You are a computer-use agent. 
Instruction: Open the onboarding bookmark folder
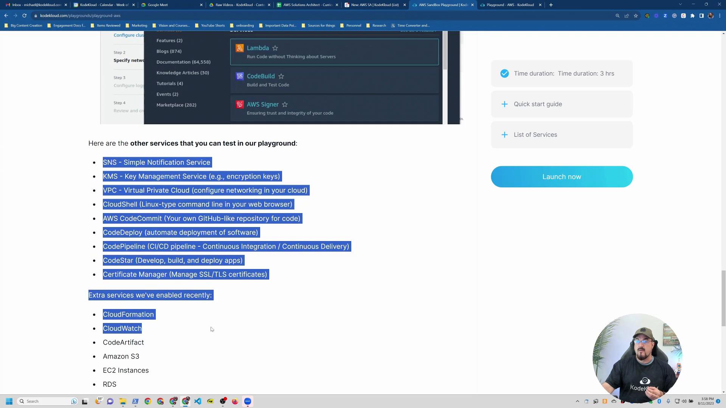click(242, 26)
